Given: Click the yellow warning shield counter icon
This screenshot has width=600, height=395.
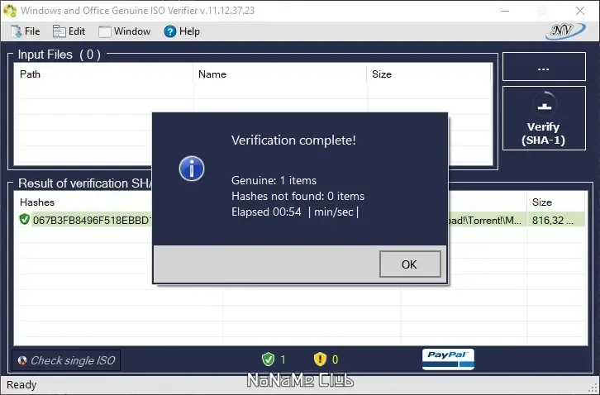Looking at the screenshot, I should (x=320, y=359).
